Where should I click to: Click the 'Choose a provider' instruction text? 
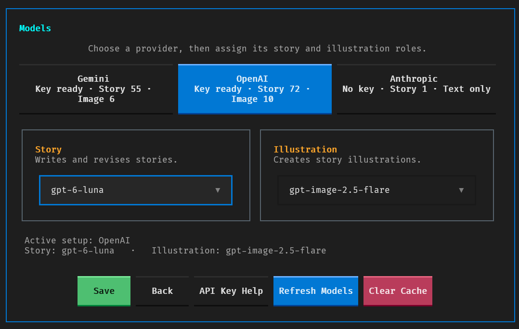pos(257,49)
